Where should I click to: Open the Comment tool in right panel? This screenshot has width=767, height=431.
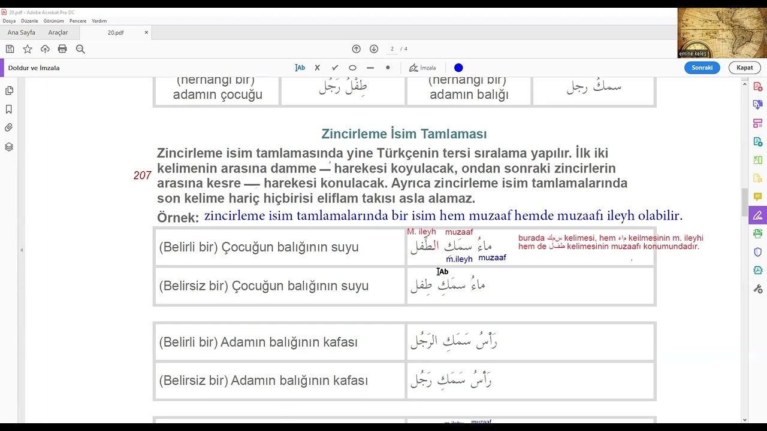758,197
